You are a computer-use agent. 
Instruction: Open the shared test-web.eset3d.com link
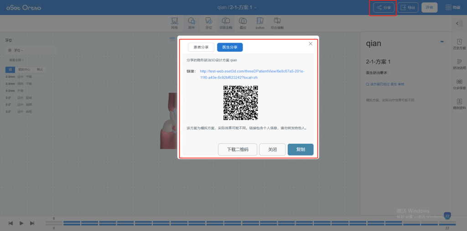(252, 74)
